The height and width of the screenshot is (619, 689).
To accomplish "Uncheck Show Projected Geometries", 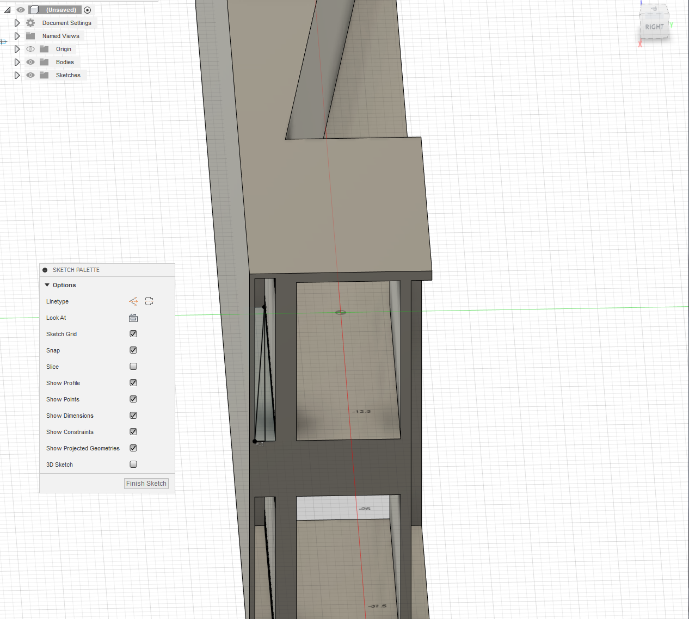I will (x=133, y=448).
